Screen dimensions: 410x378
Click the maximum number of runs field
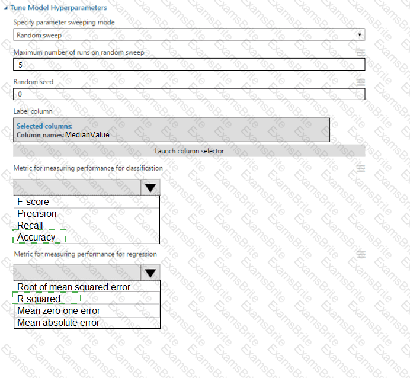click(x=188, y=65)
